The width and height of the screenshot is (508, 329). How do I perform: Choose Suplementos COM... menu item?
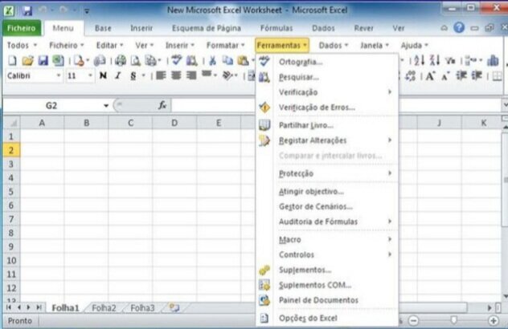pyautogui.click(x=327, y=285)
